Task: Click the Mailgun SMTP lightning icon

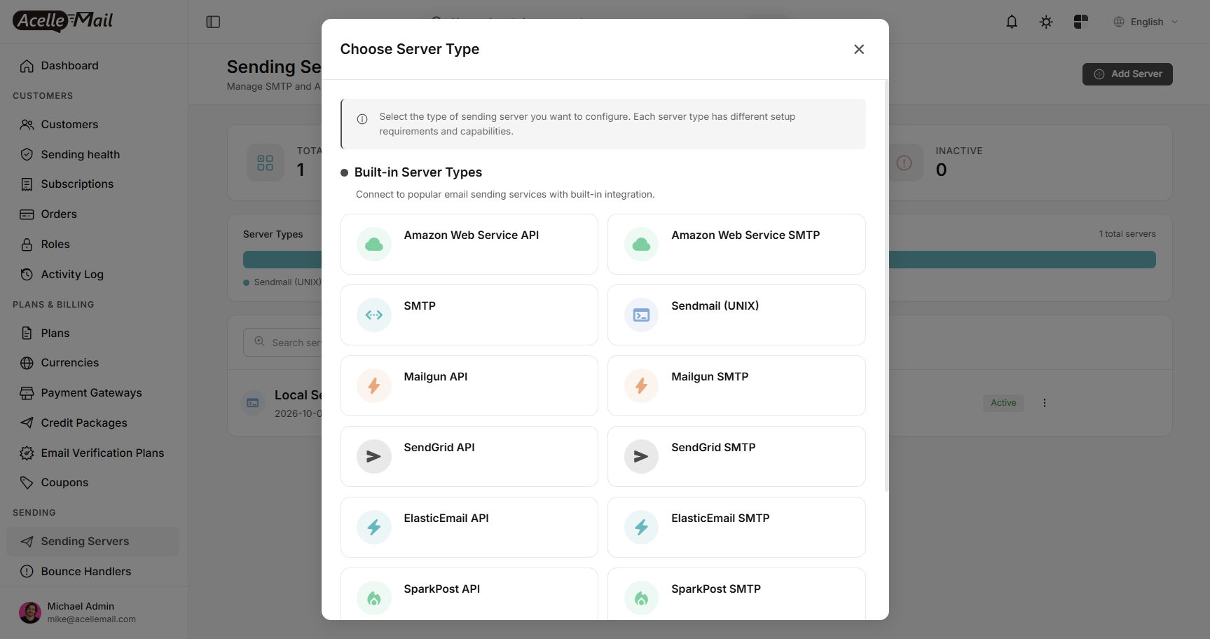Action: (641, 386)
